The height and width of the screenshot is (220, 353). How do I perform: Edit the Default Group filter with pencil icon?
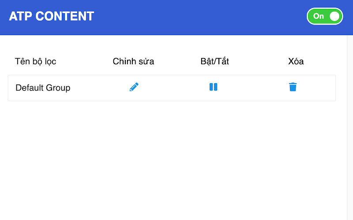click(x=134, y=87)
